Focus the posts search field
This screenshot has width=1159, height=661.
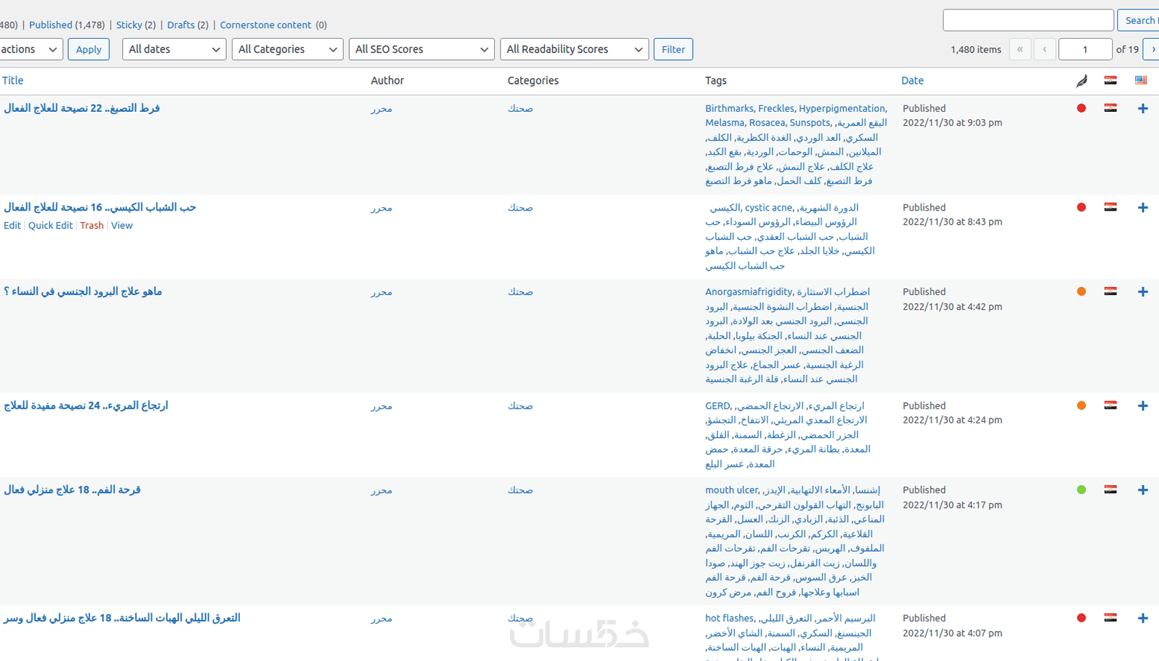tap(1028, 20)
